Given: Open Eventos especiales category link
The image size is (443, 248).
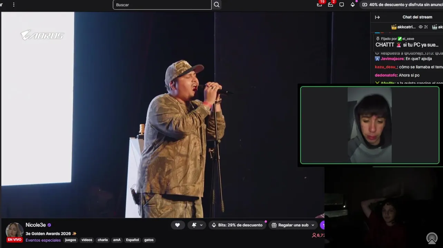Looking at the screenshot, I should (x=43, y=240).
